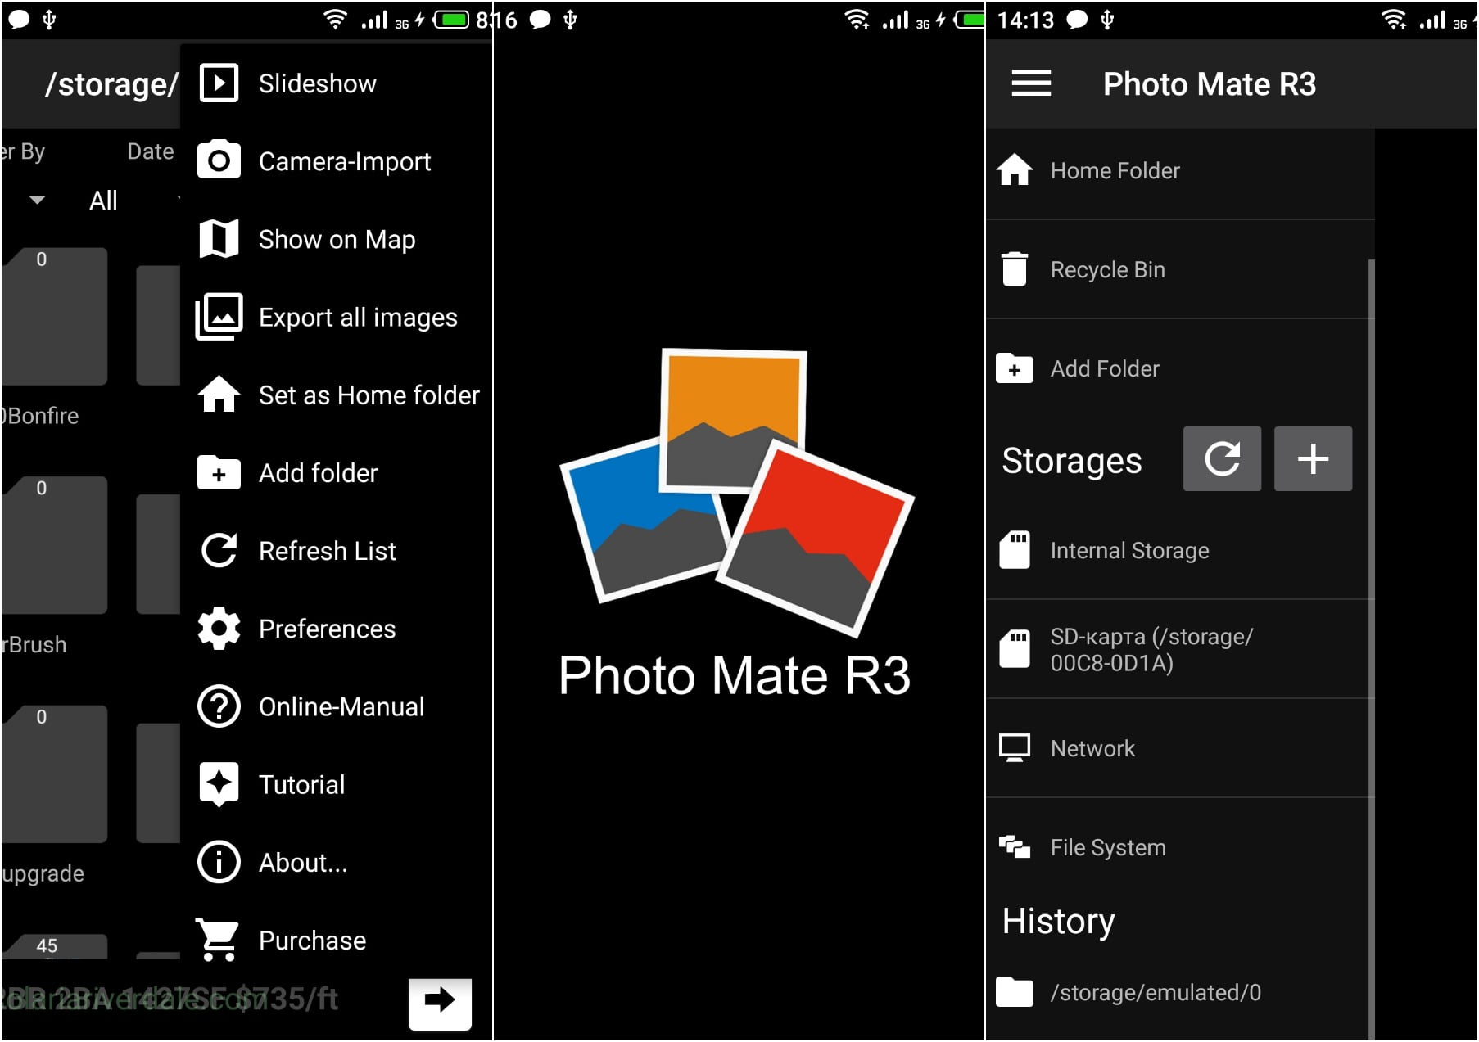
Task: Select the Slideshow menu entry
Action: [336, 83]
